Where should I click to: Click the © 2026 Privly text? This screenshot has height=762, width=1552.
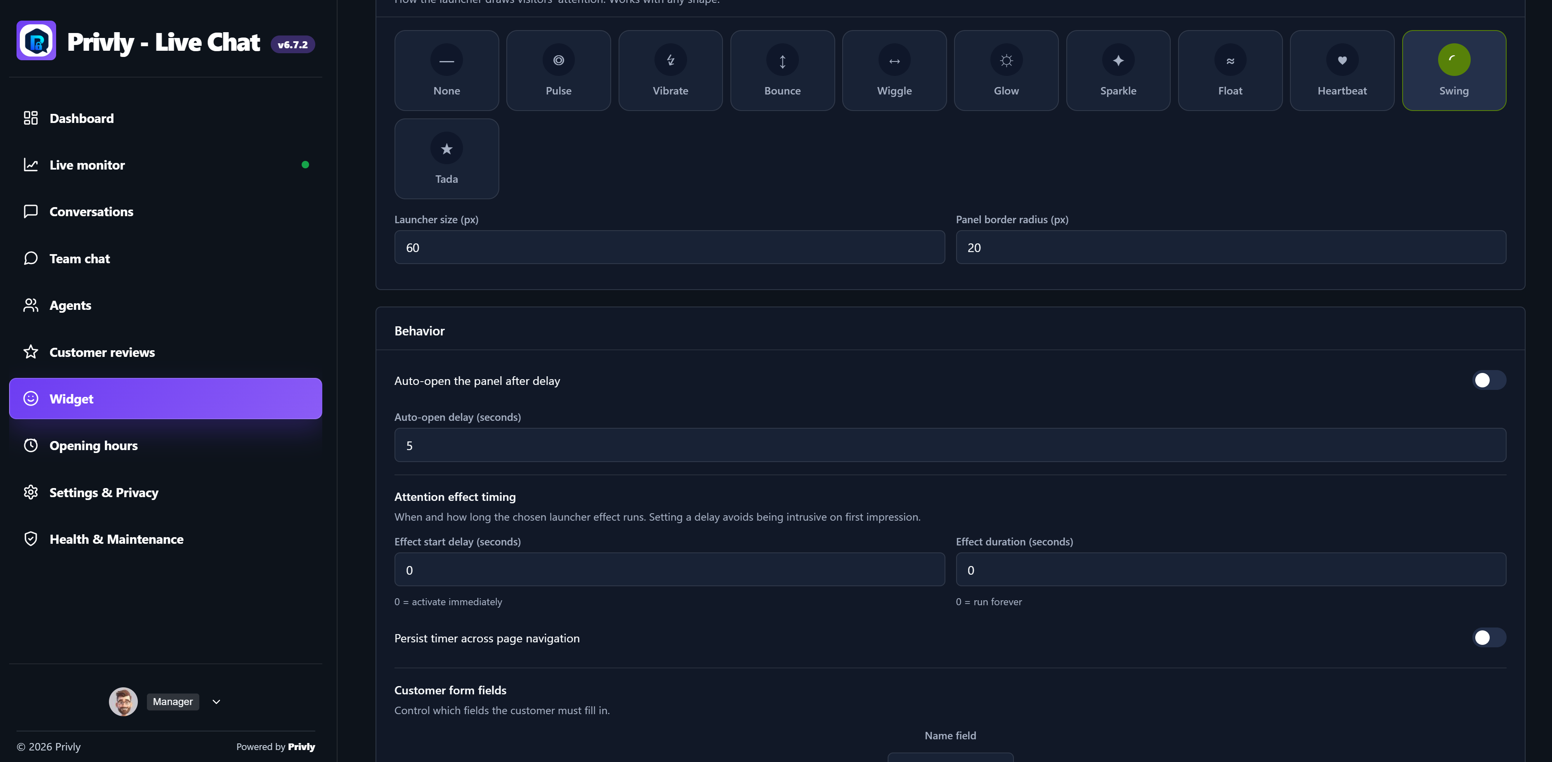(x=49, y=746)
